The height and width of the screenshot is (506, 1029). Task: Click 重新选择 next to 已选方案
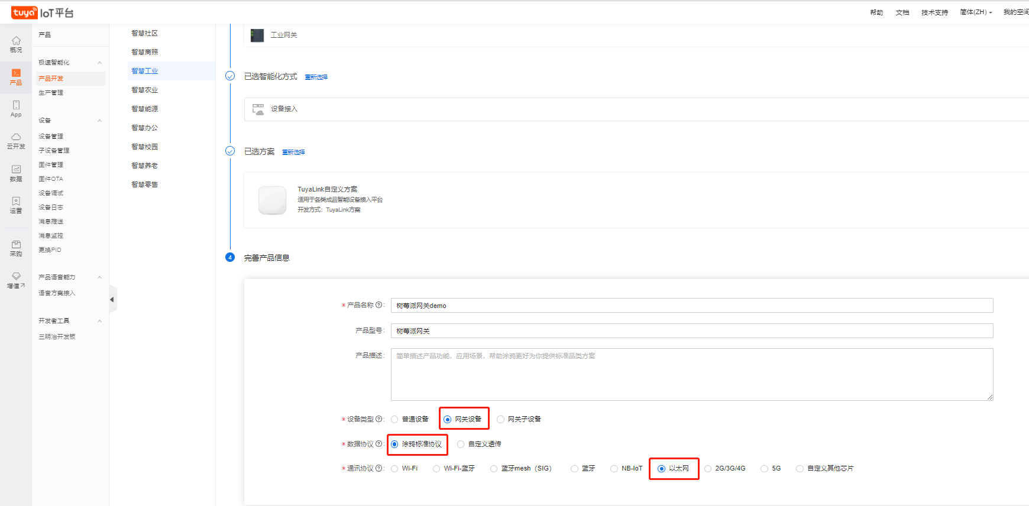click(x=293, y=153)
